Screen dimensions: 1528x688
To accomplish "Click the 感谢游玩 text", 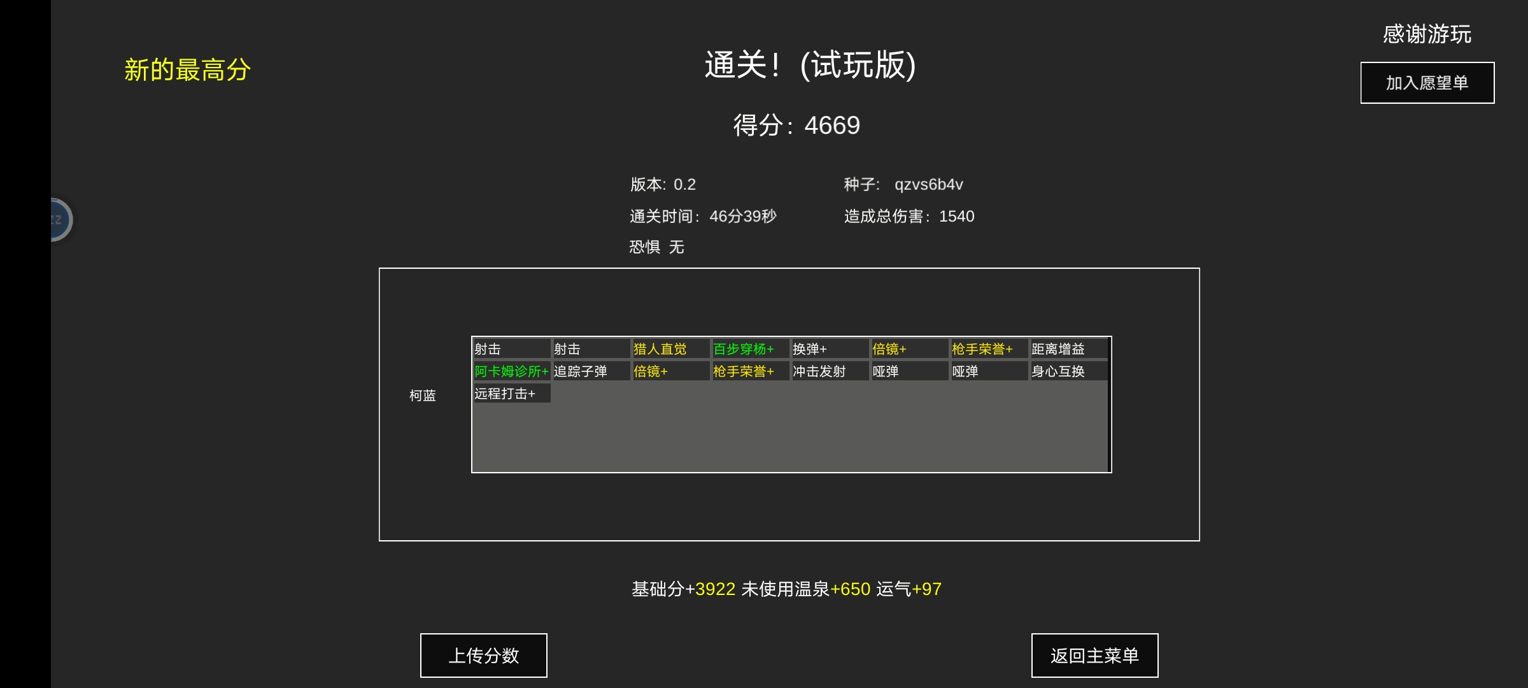I will click(x=1427, y=34).
